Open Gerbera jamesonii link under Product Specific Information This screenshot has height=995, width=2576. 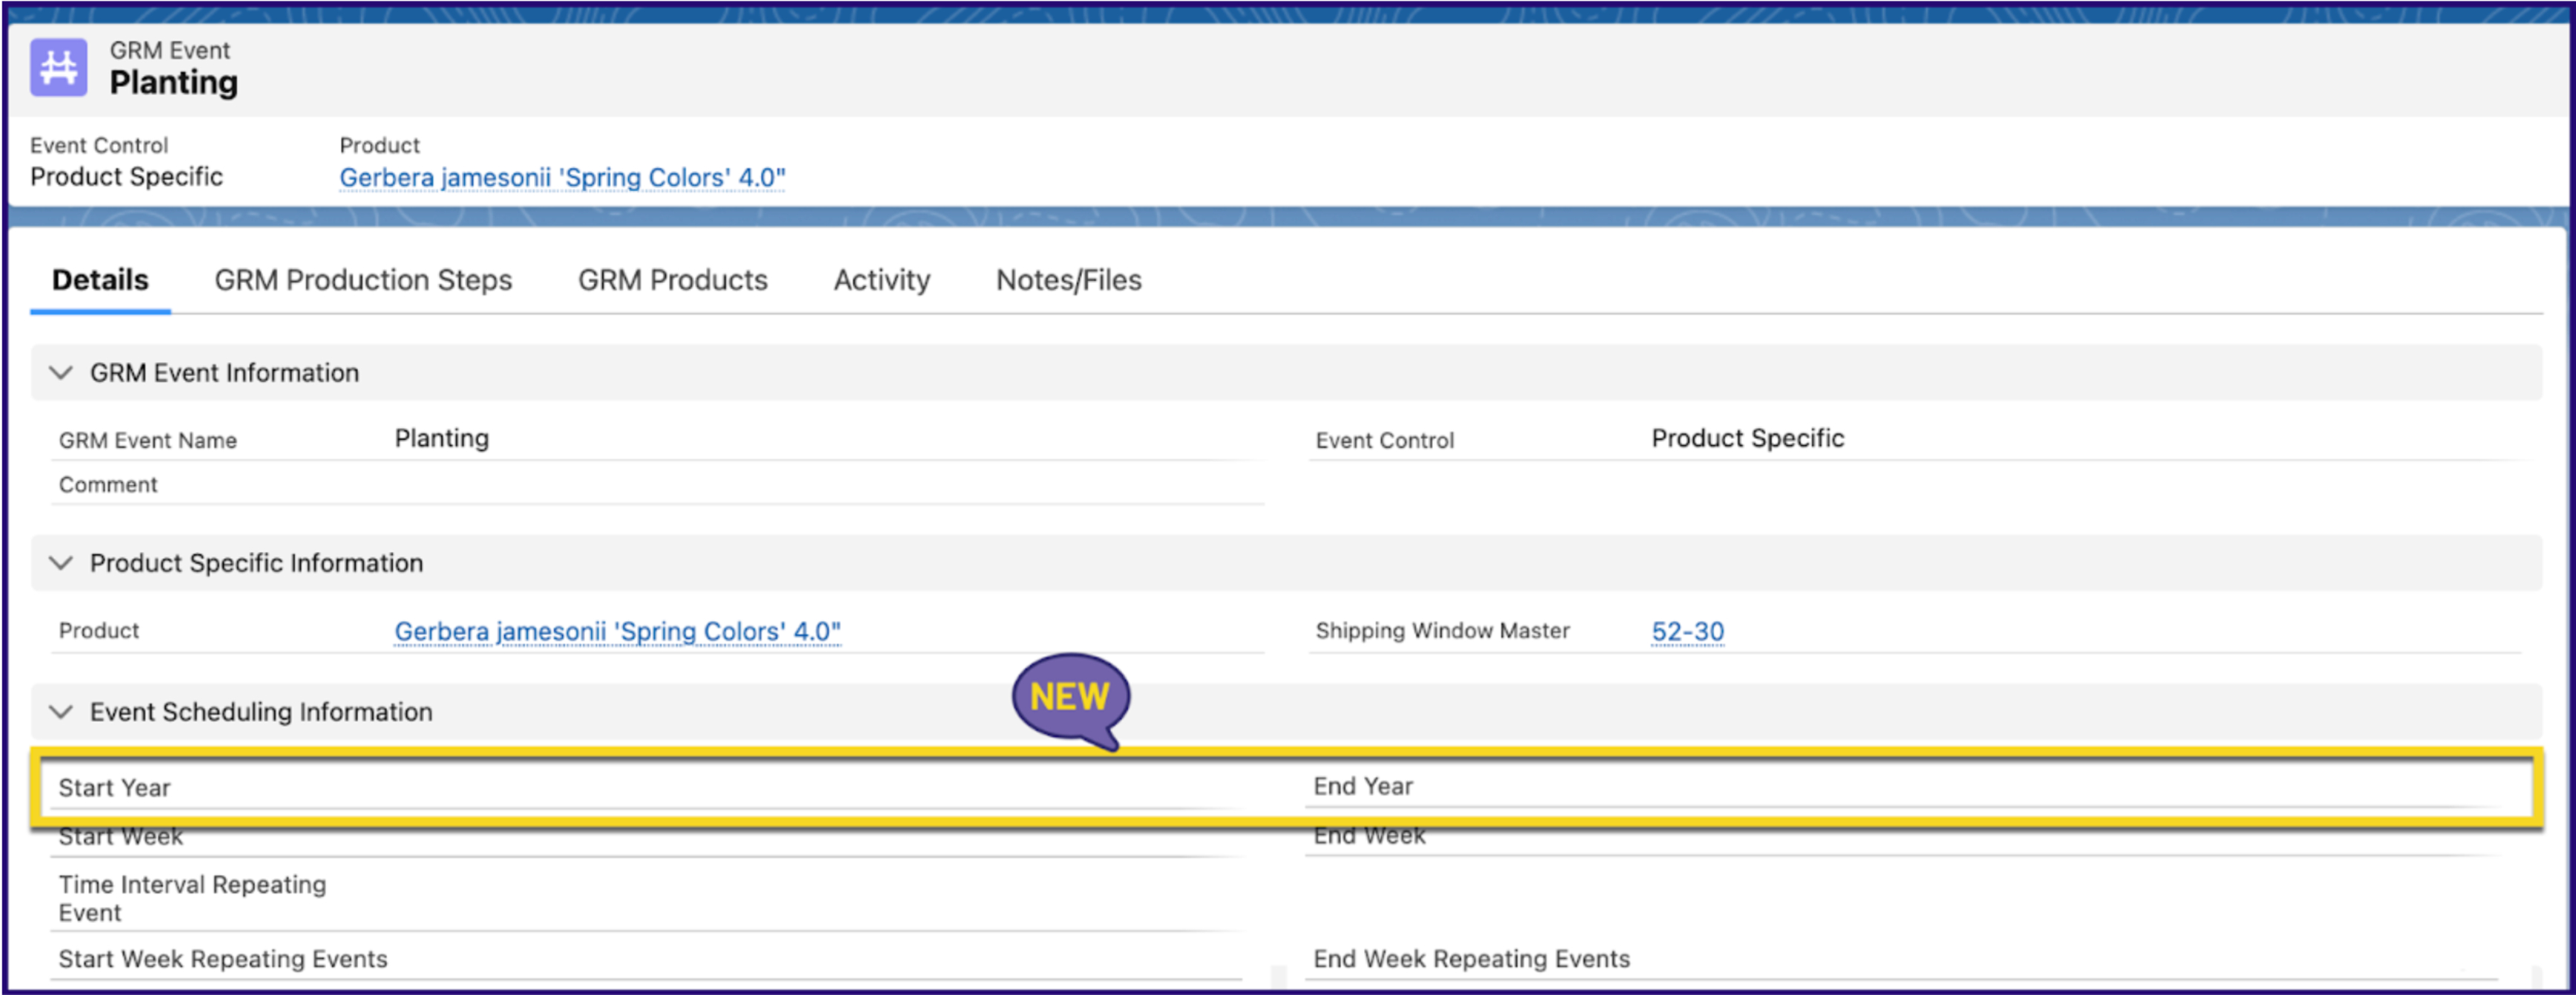click(x=617, y=632)
